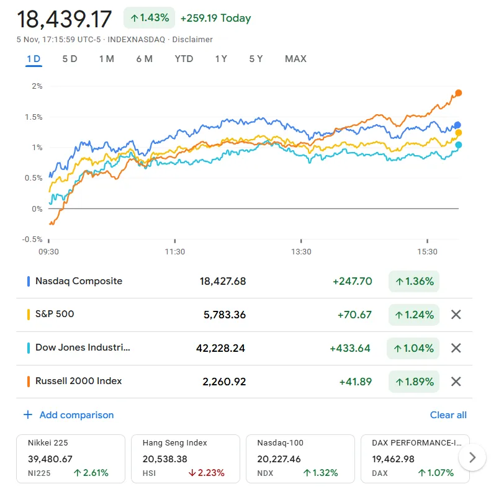
Task: Remove the Dow Jones Industrial comparison
Action: pyautogui.click(x=456, y=348)
